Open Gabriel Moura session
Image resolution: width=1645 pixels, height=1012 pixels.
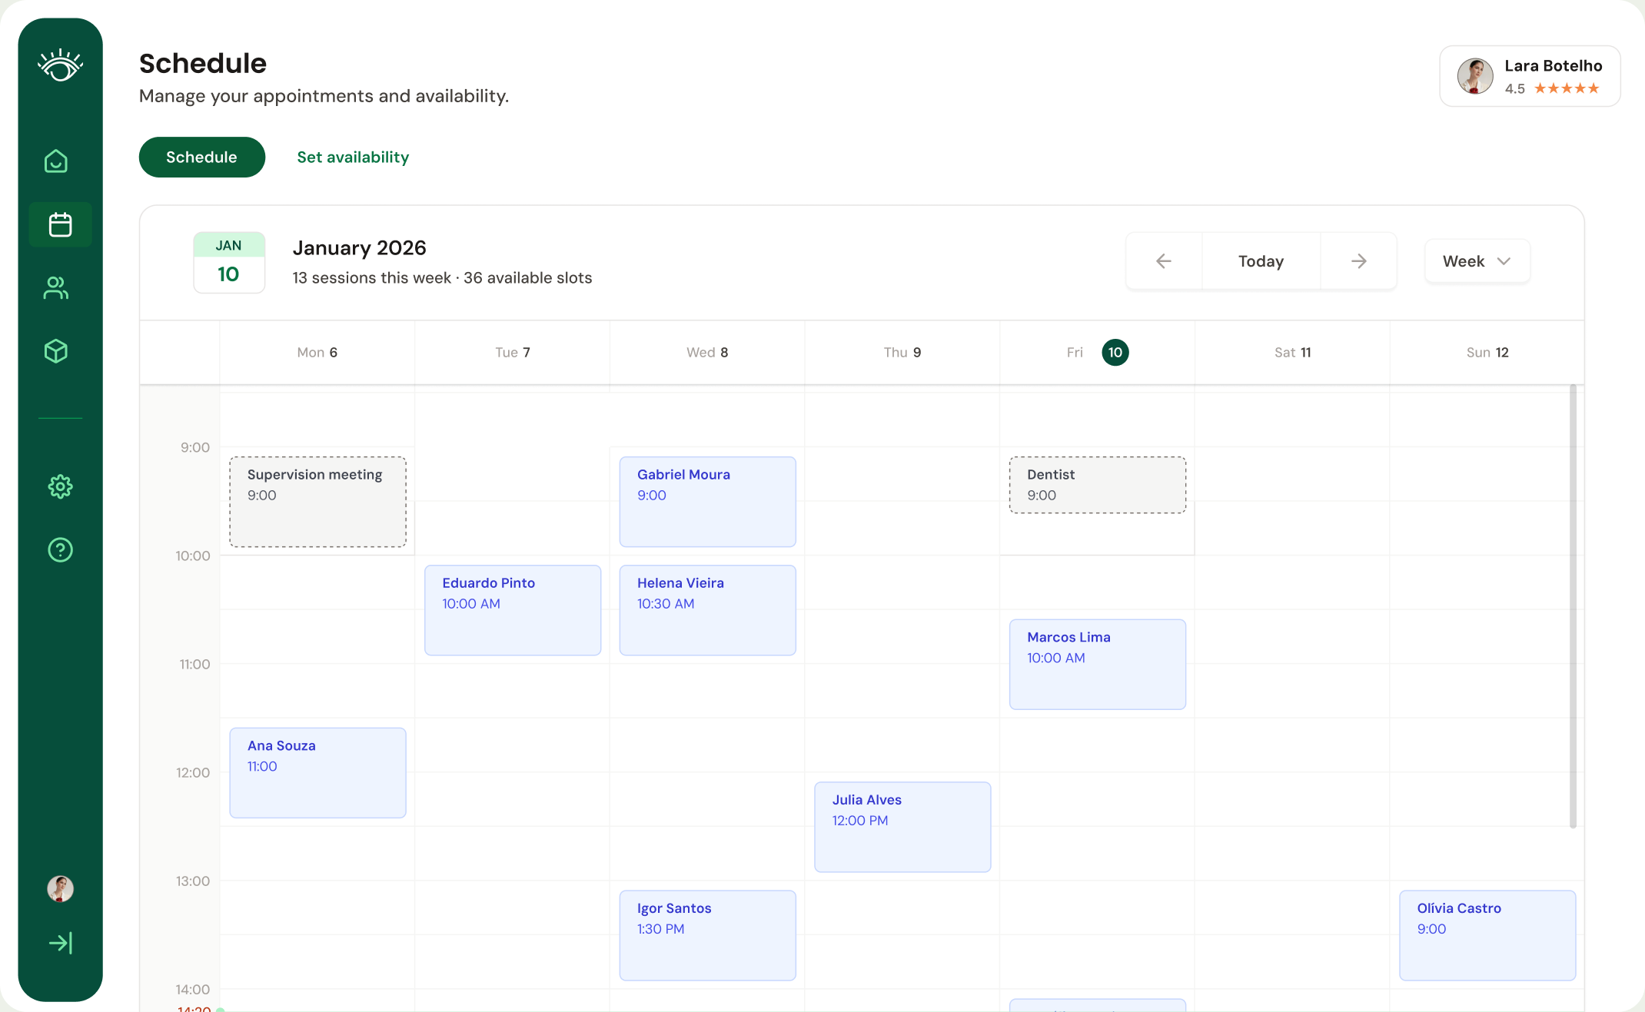point(707,502)
